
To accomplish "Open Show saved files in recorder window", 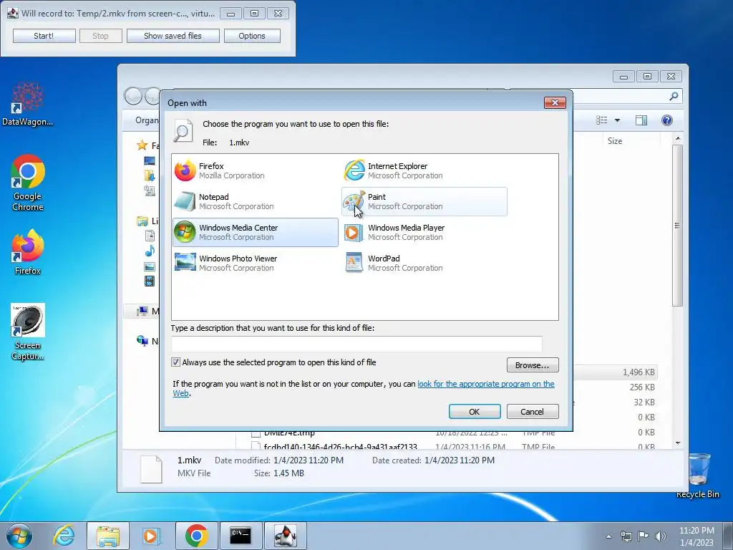I will tap(173, 36).
